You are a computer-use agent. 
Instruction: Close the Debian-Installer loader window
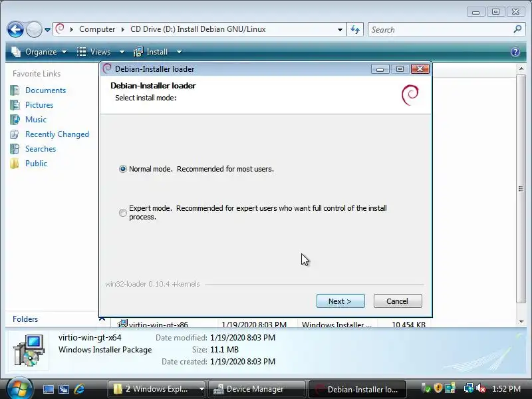(x=420, y=69)
